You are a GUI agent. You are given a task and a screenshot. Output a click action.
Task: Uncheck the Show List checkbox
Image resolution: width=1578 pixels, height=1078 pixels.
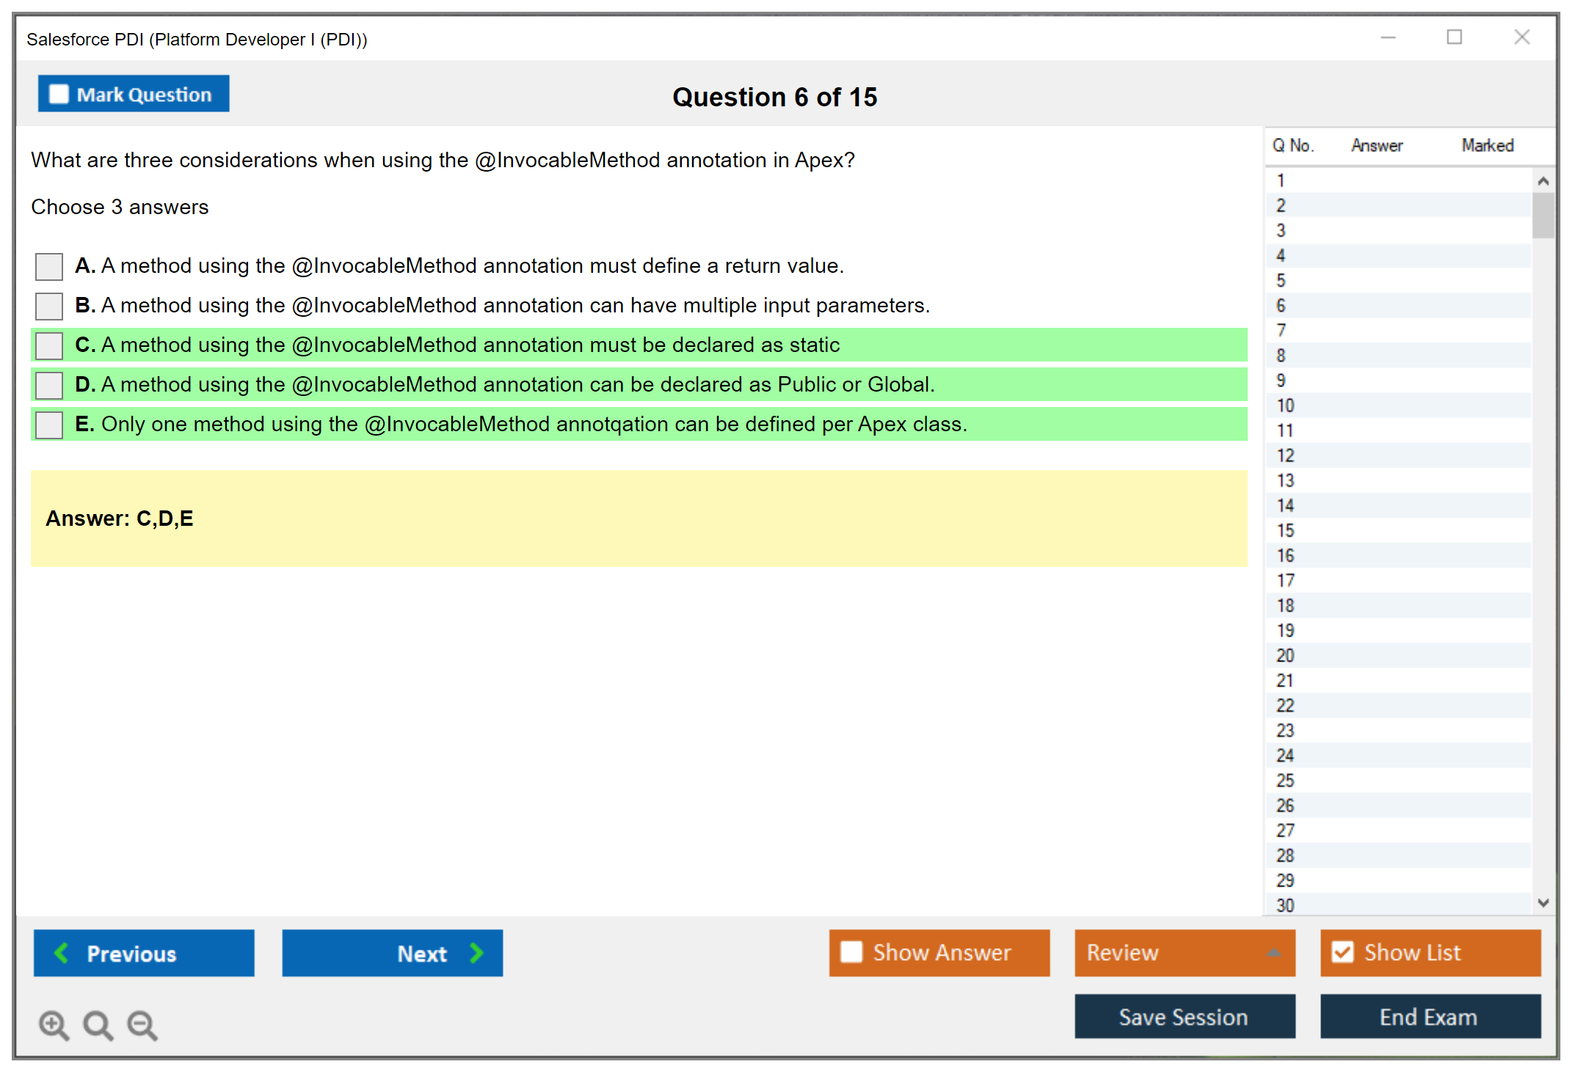tap(1342, 952)
